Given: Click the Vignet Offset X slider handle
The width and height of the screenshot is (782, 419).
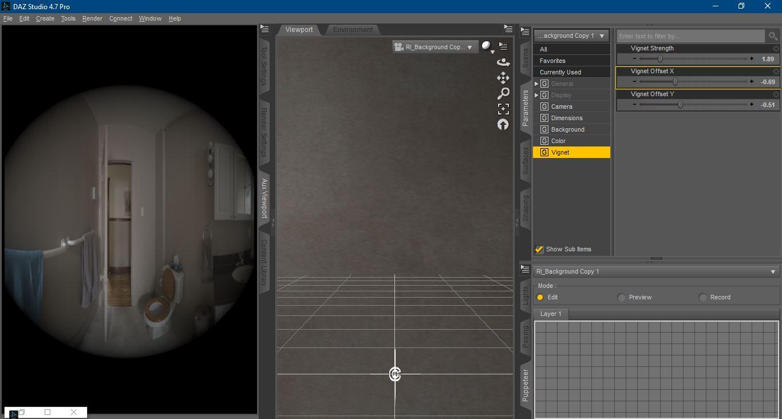Looking at the screenshot, I should pyautogui.click(x=675, y=82).
